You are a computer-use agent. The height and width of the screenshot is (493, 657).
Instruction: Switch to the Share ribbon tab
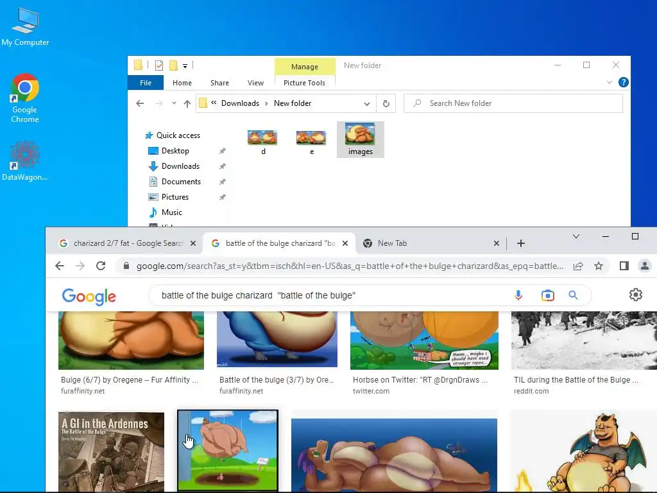click(x=219, y=83)
